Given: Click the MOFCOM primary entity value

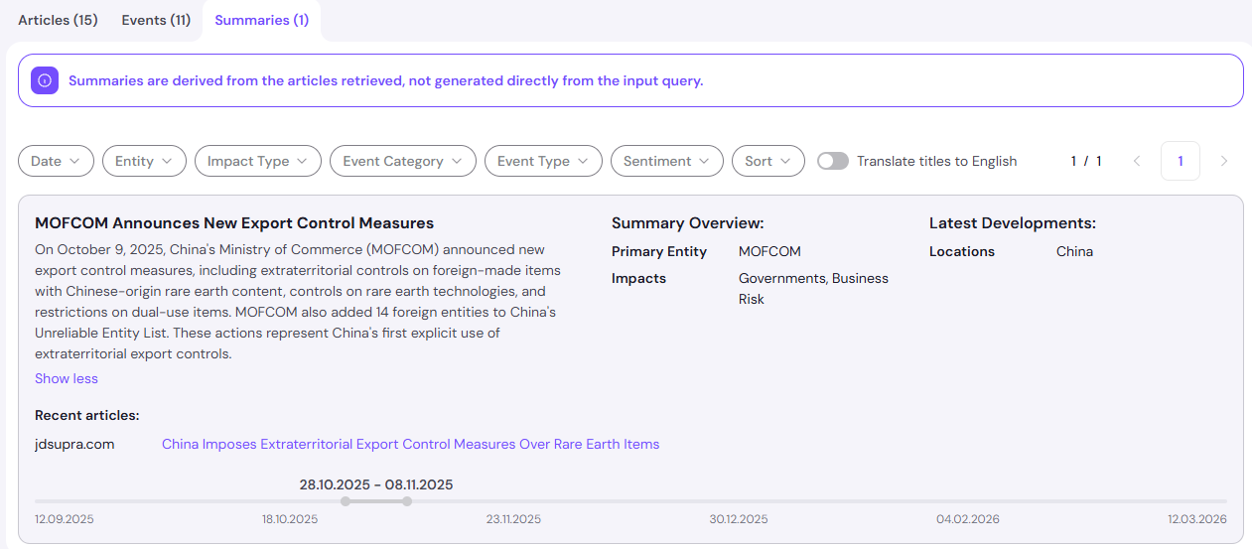Looking at the screenshot, I should coord(769,251).
